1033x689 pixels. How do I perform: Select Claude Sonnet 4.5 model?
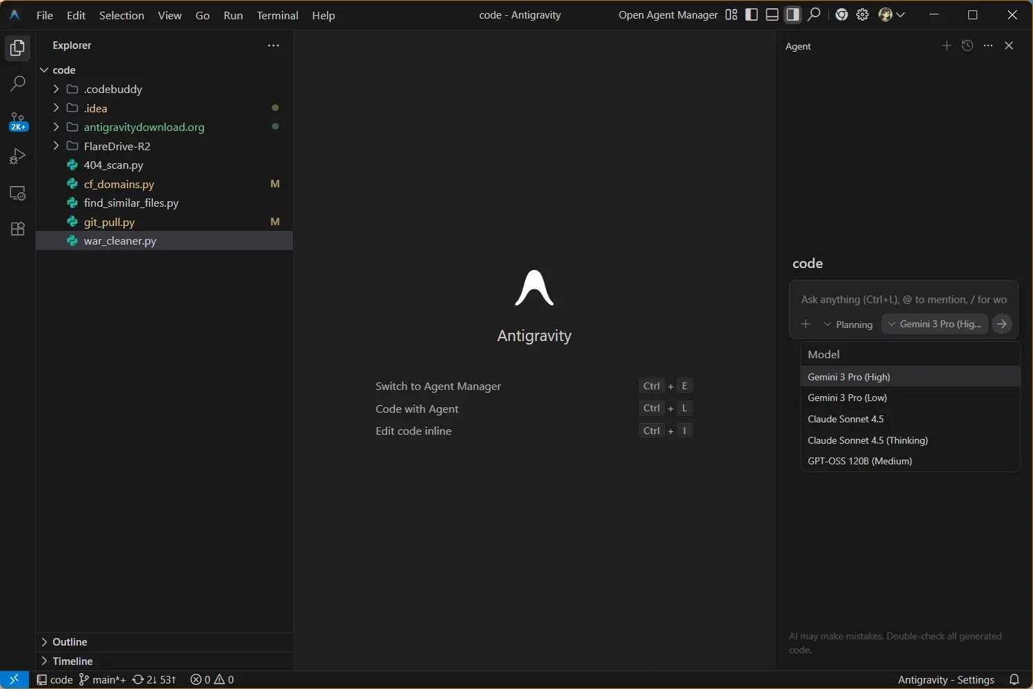[x=910, y=419]
